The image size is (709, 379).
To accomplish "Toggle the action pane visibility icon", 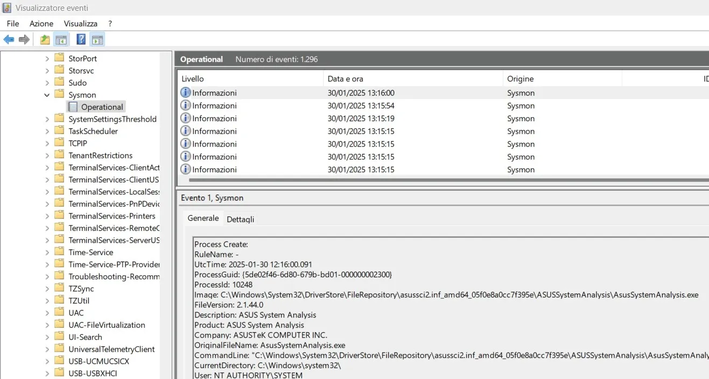I will pos(97,39).
